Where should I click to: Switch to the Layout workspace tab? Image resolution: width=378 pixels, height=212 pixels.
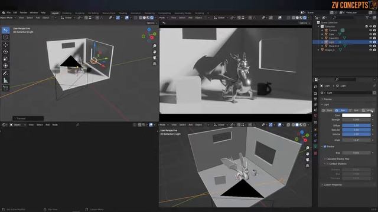(55, 13)
